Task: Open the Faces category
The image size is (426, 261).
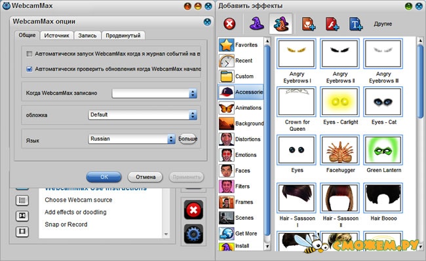Action: click(x=241, y=171)
